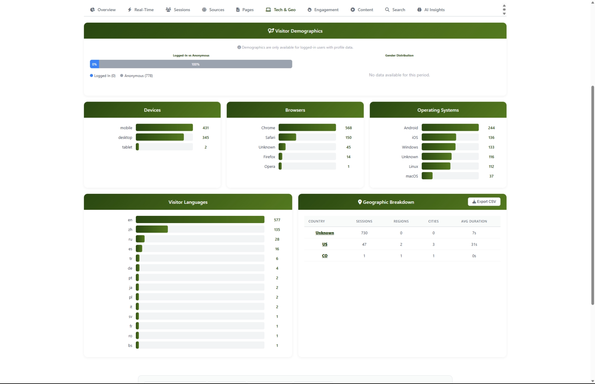This screenshot has width=595, height=384.
Task: Click the Export CSV button
Action: [484, 201]
